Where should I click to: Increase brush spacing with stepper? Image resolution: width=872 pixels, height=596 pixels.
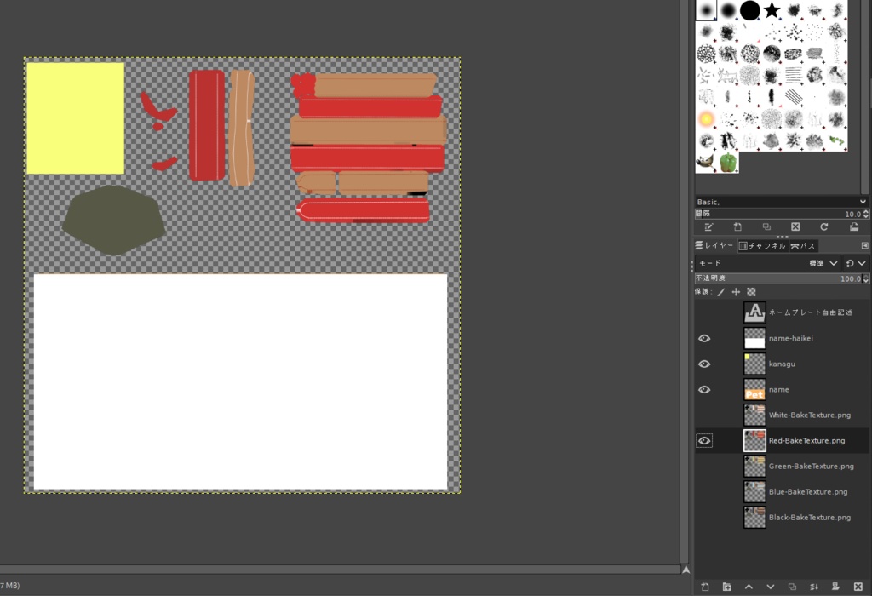(866, 212)
